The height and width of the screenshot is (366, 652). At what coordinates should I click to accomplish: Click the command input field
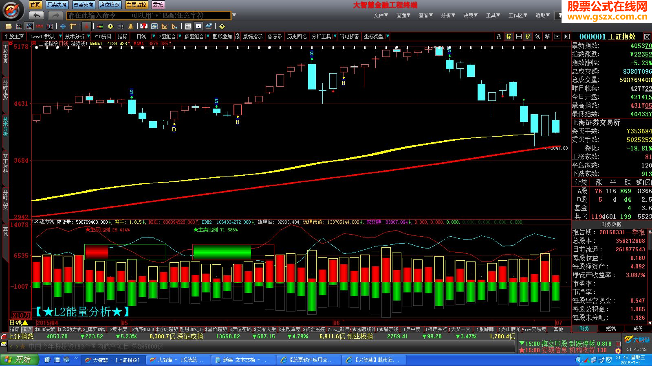point(149,15)
